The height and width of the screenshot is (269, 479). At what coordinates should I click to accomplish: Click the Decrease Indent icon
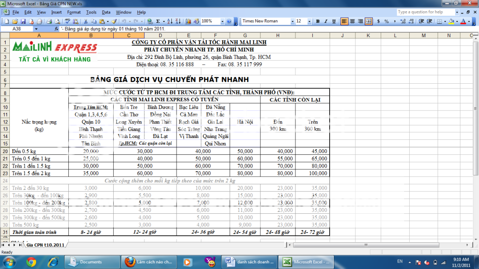click(x=421, y=22)
